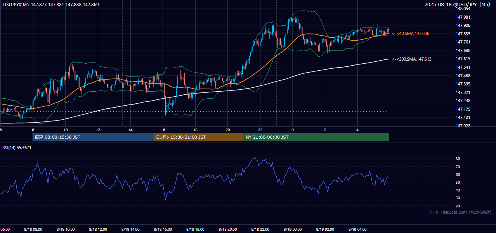Click the 8/18 20:00 time axis label
The width and height of the screenshot is (496, 233).
[x=228, y=229]
